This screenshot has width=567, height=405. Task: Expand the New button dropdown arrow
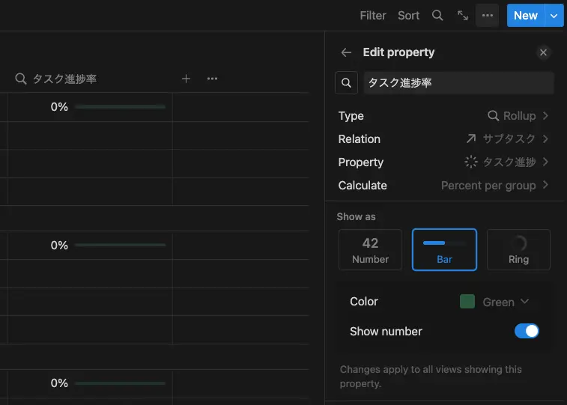tap(554, 16)
